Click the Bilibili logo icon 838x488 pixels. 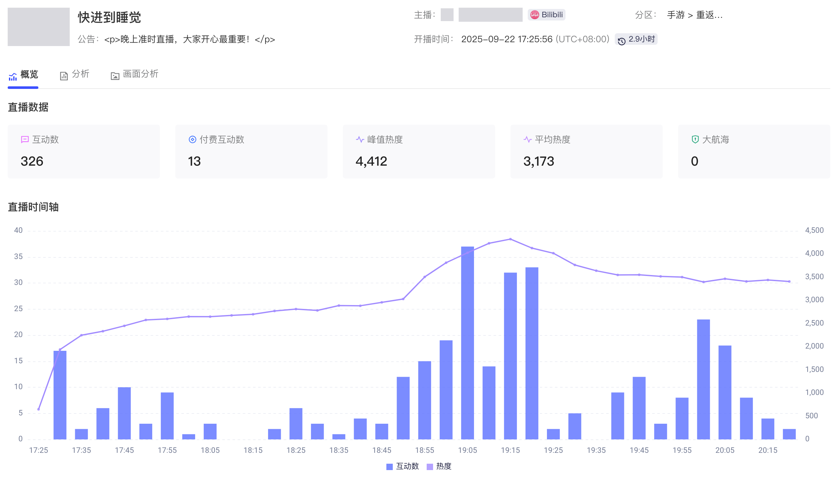pyautogui.click(x=534, y=15)
